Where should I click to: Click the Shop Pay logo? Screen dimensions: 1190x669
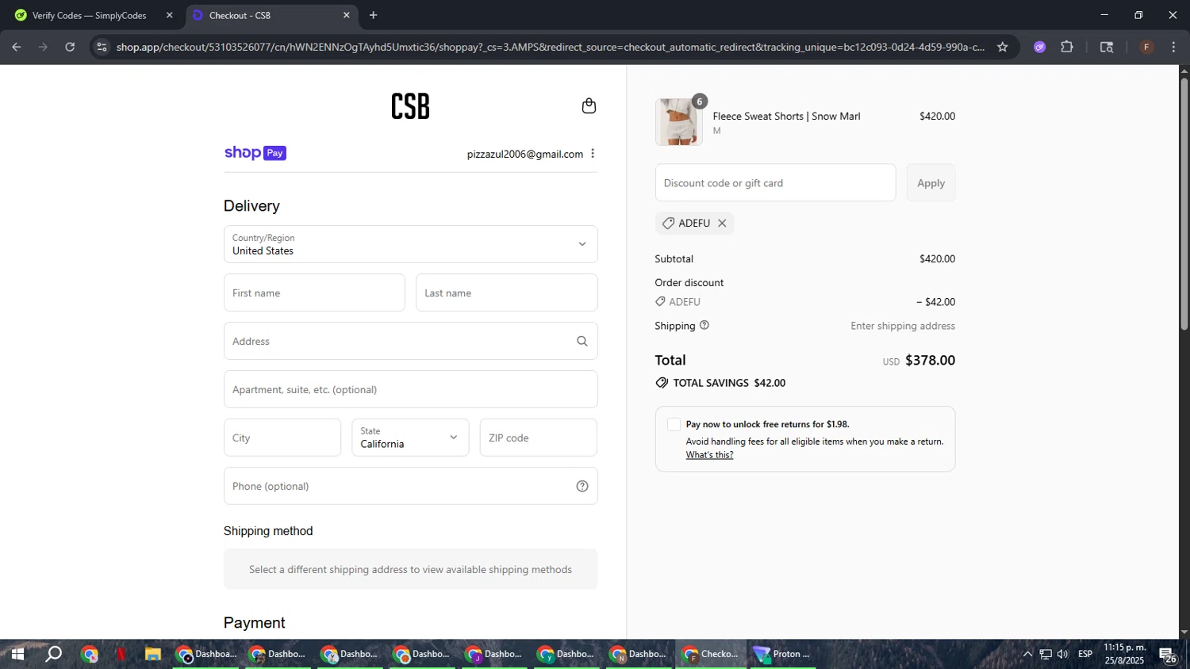coord(255,153)
